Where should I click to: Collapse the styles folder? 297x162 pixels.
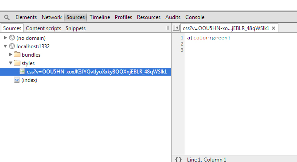point(11,63)
